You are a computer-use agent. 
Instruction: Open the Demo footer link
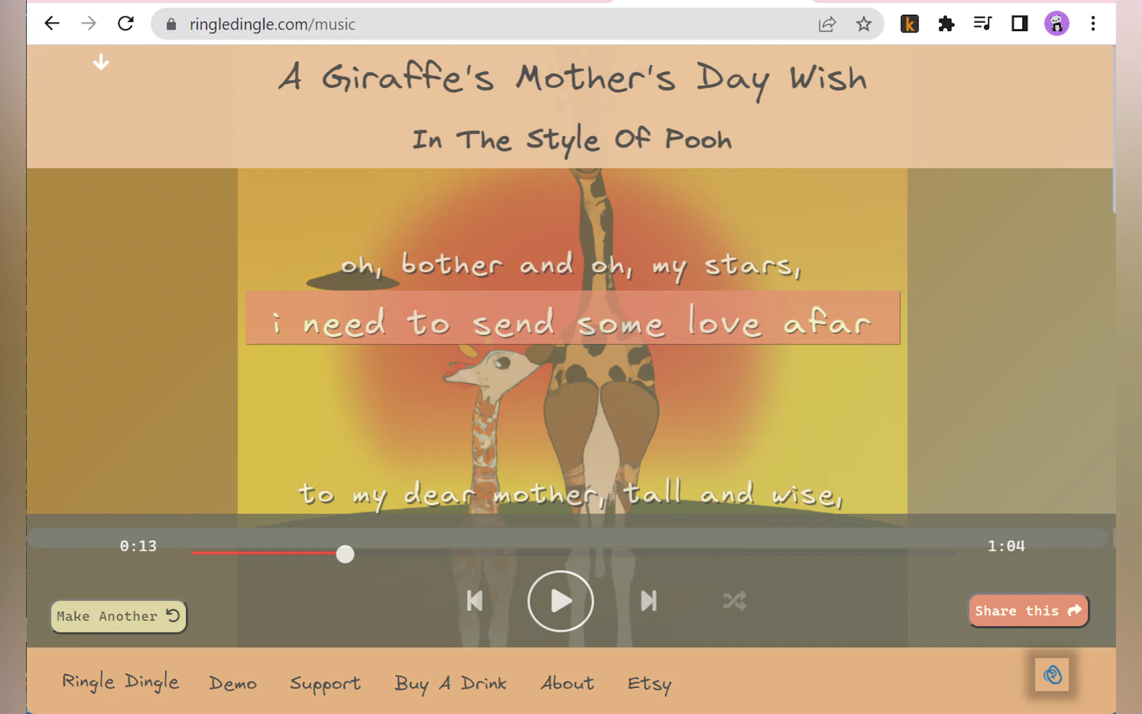coord(233,683)
